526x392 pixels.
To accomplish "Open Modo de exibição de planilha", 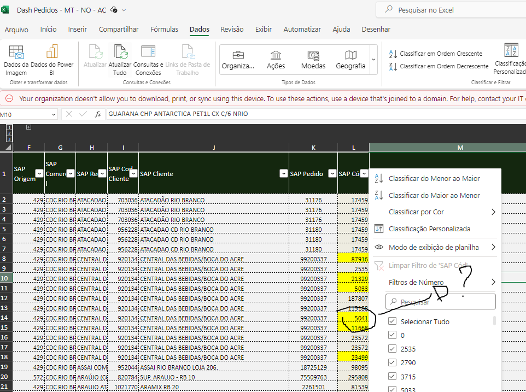I will [x=435, y=247].
